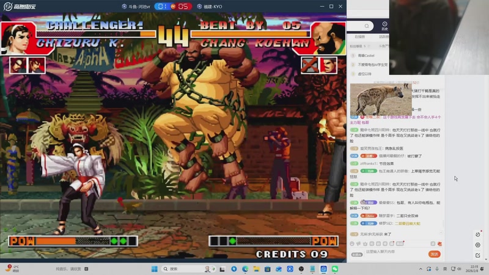This screenshot has width=489, height=275.
Task: Click the 发送 send button
Action: 435,254
